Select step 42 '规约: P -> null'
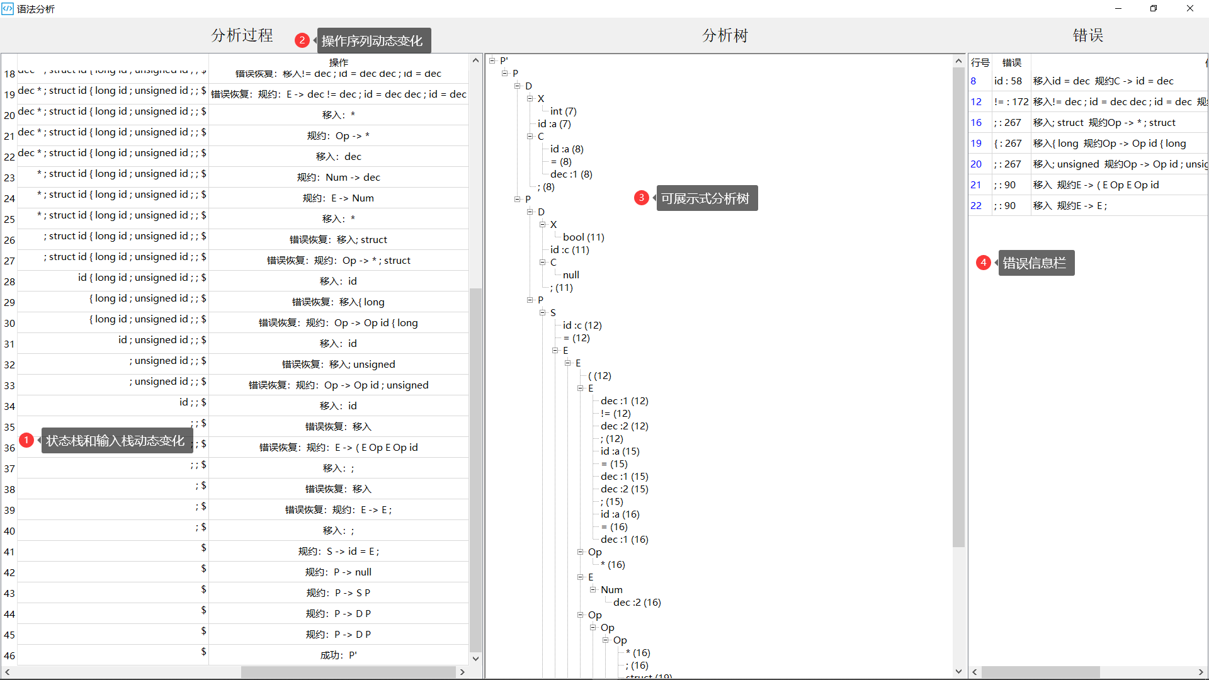The height and width of the screenshot is (680, 1209). pyautogui.click(x=339, y=572)
